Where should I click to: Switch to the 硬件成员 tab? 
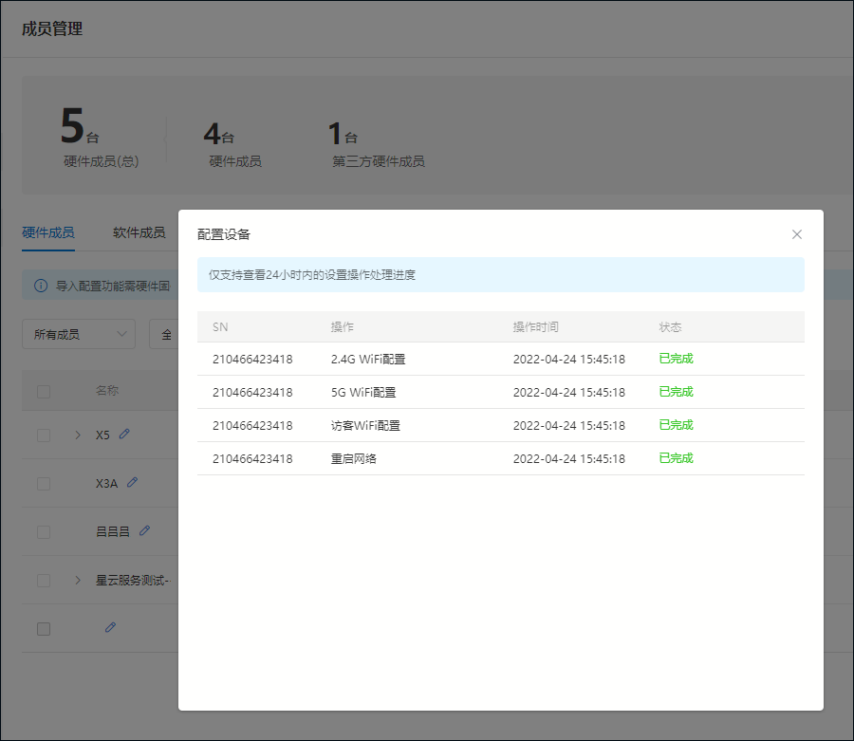[x=48, y=232]
